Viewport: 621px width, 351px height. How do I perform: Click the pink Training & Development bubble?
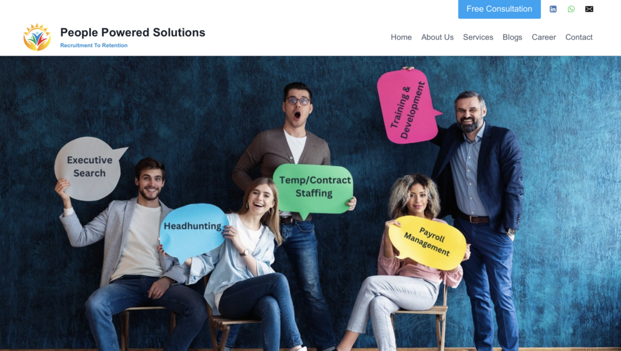[408, 107]
